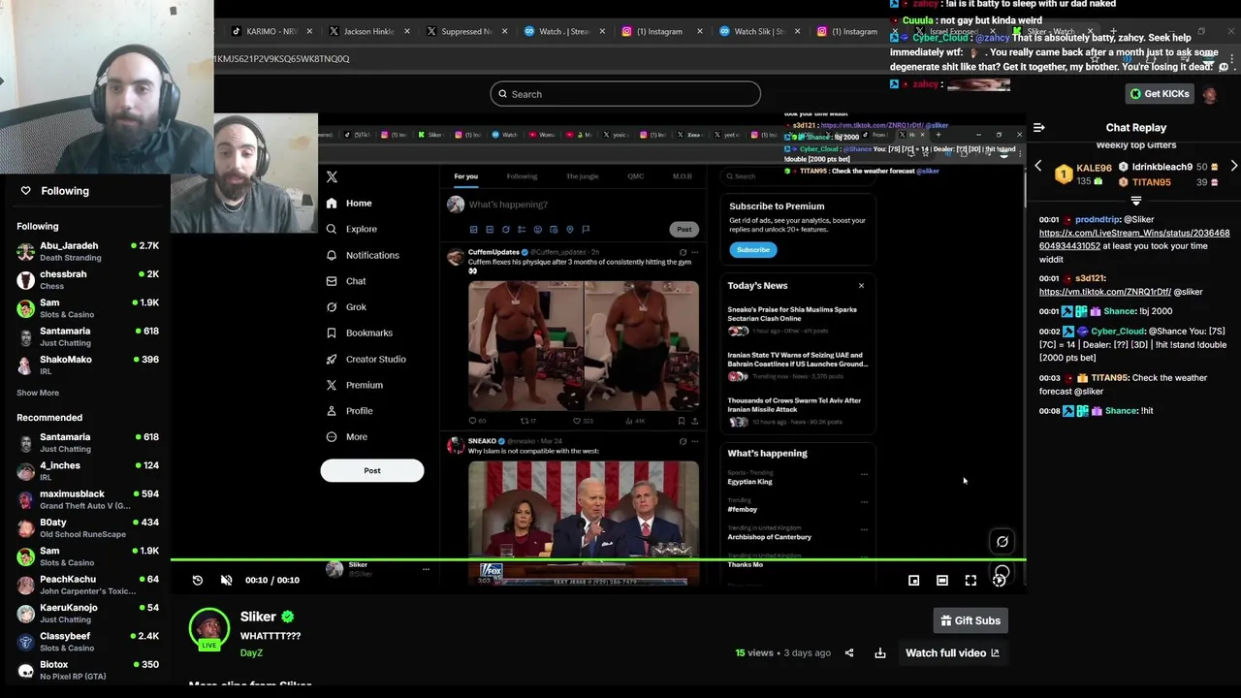Show previous weekly top gifters

point(1037,167)
